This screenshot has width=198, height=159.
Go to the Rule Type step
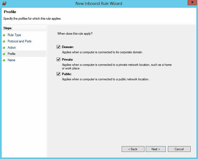point(14,35)
